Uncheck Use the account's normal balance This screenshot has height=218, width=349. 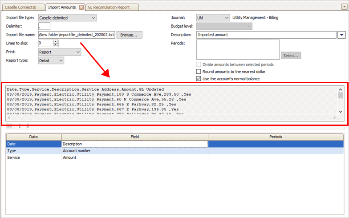(199, 79)
